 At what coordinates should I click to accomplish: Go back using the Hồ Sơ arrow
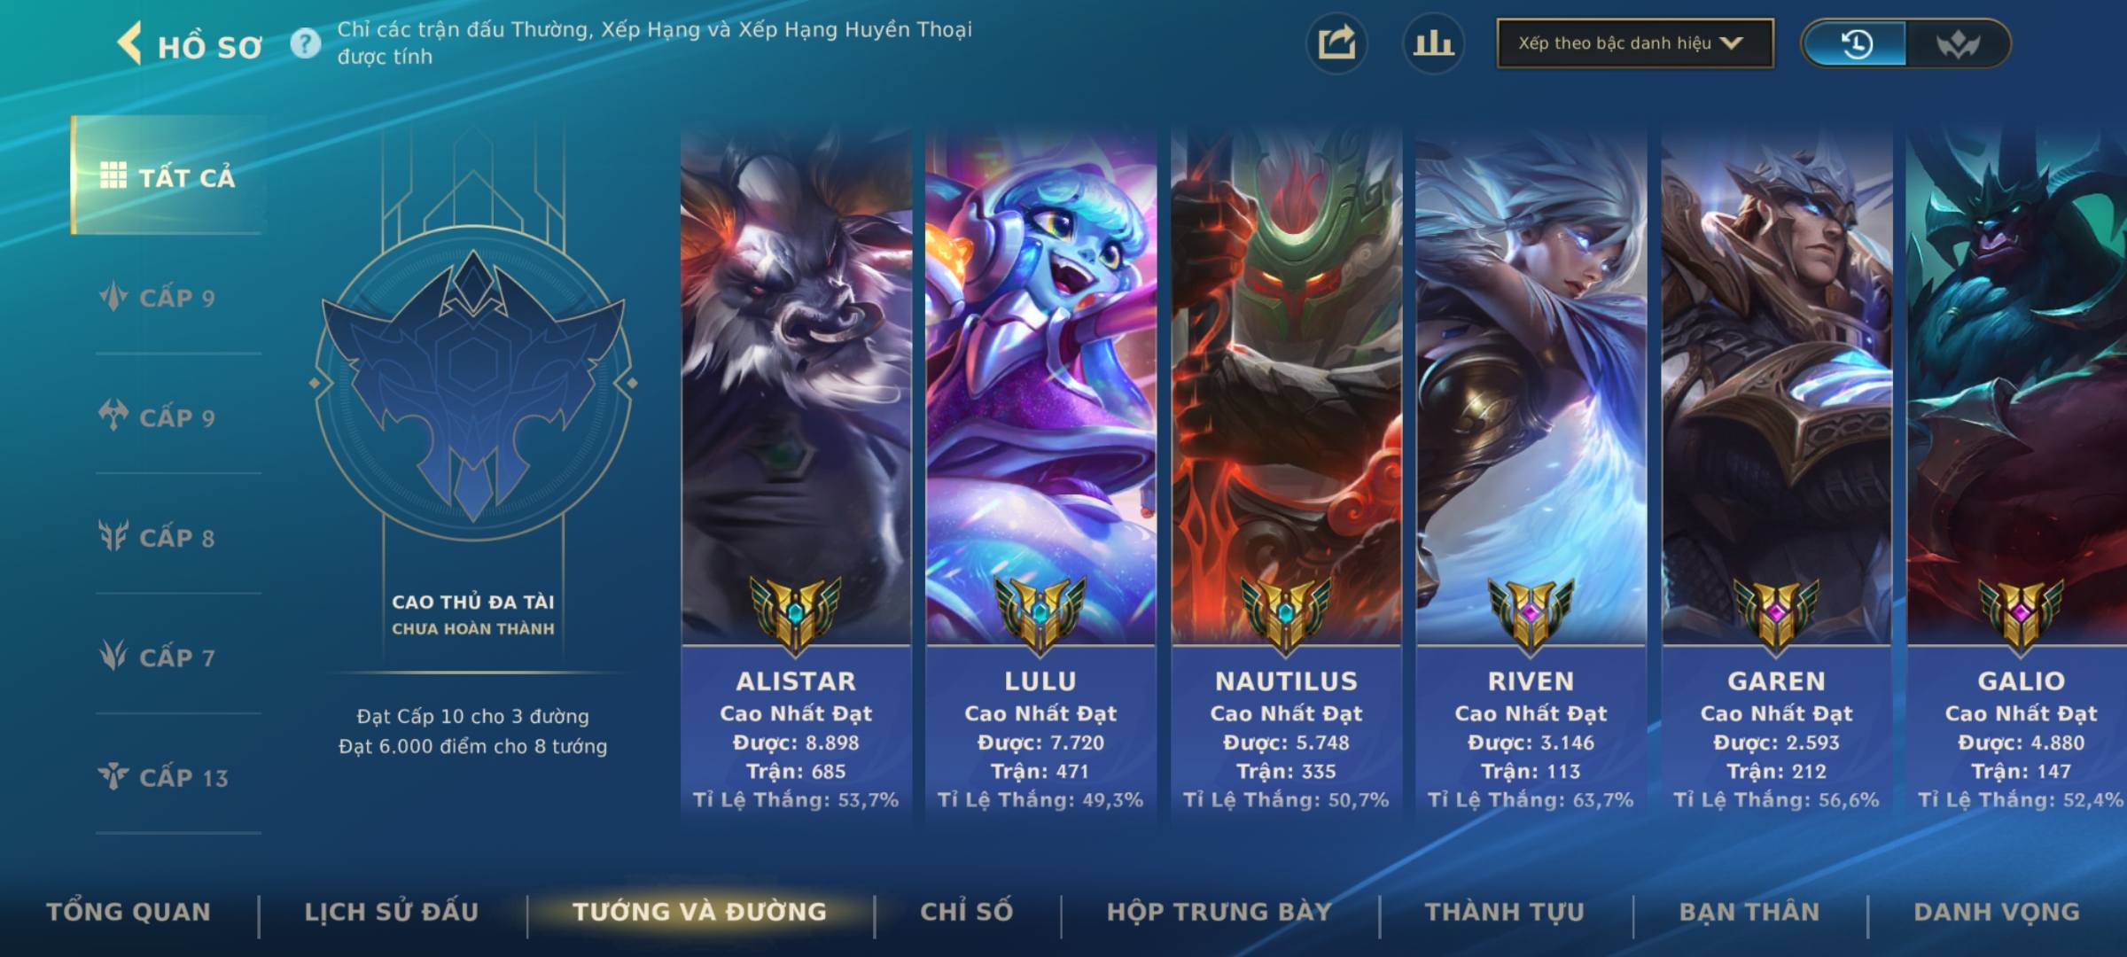pyautogui.click(x=129, y=43)
